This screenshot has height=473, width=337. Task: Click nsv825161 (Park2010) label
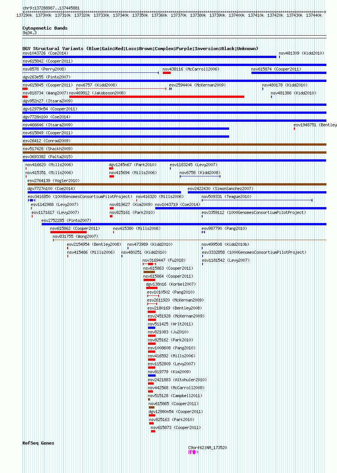[133, 213]
